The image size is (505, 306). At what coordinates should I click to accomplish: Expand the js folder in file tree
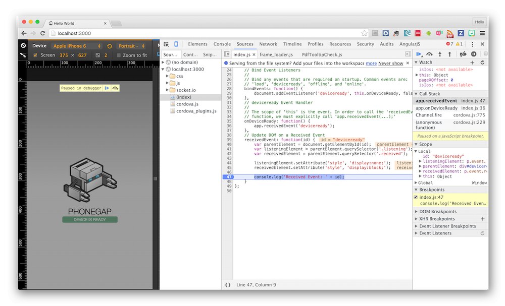[166, 83]
